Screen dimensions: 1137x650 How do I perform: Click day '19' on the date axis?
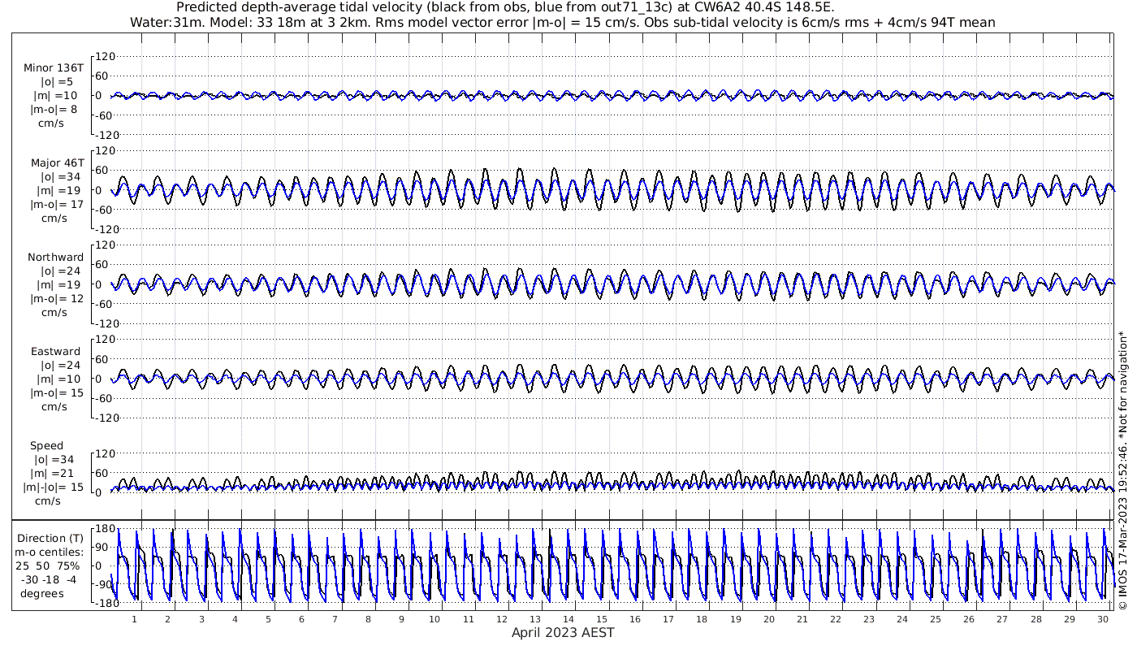[735, 619]
